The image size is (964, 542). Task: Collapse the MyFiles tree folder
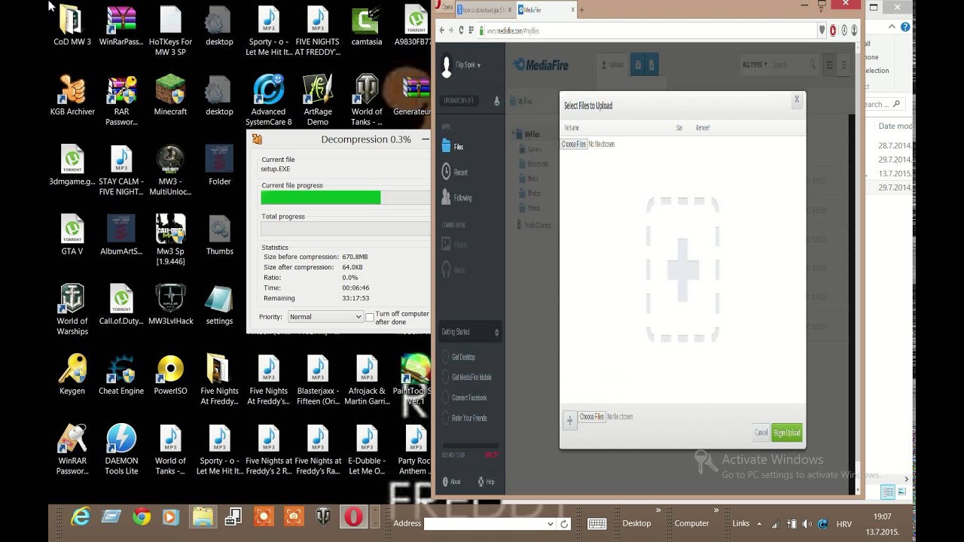click(514, 134)
